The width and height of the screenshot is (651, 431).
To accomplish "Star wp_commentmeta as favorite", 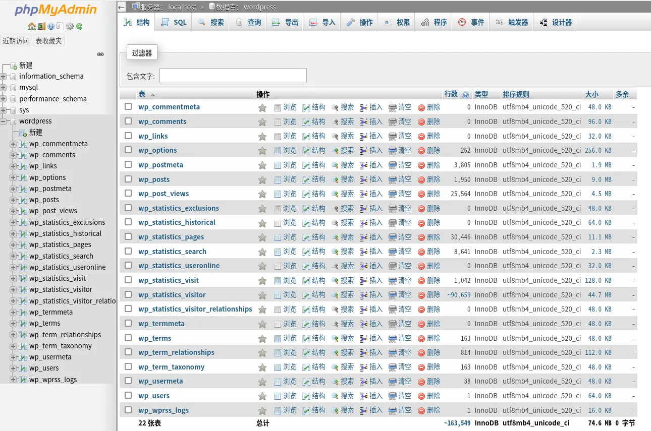I will click(262, 107).
